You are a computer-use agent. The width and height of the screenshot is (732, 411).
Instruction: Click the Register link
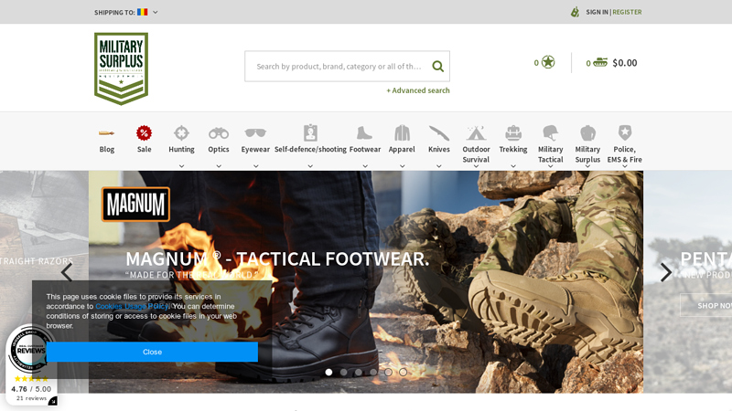click(627, 12)
